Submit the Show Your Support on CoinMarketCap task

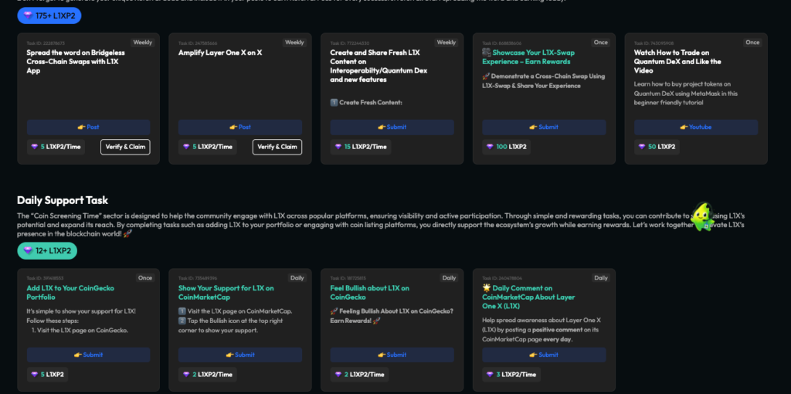point(240,355)
